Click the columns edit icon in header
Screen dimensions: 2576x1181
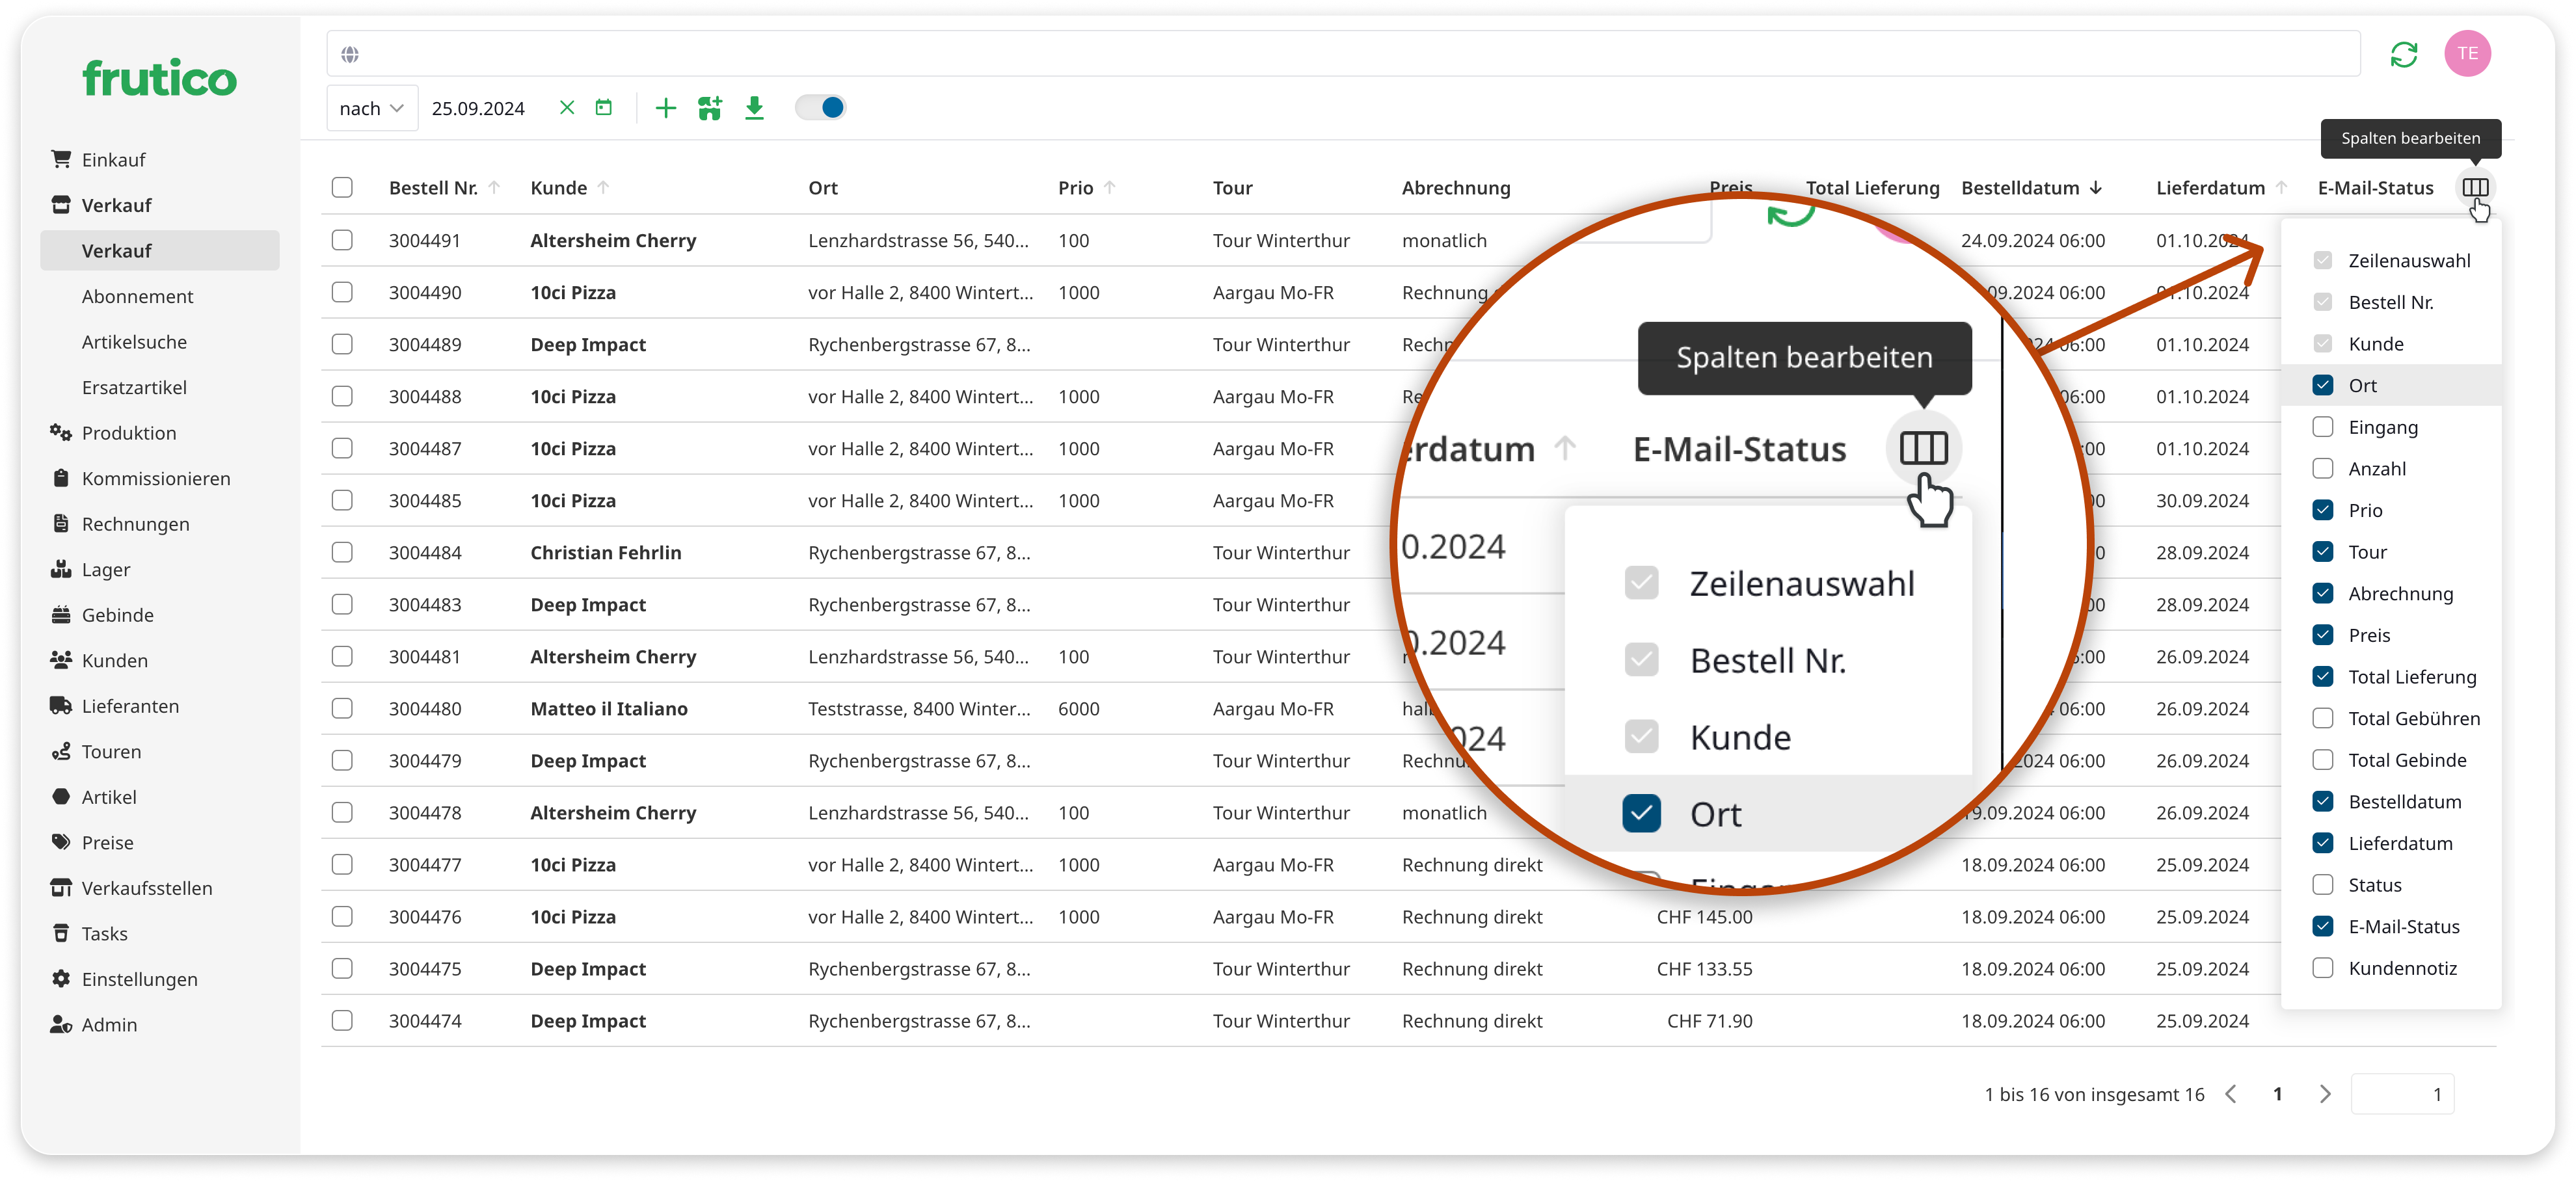tap(2475, 188)
